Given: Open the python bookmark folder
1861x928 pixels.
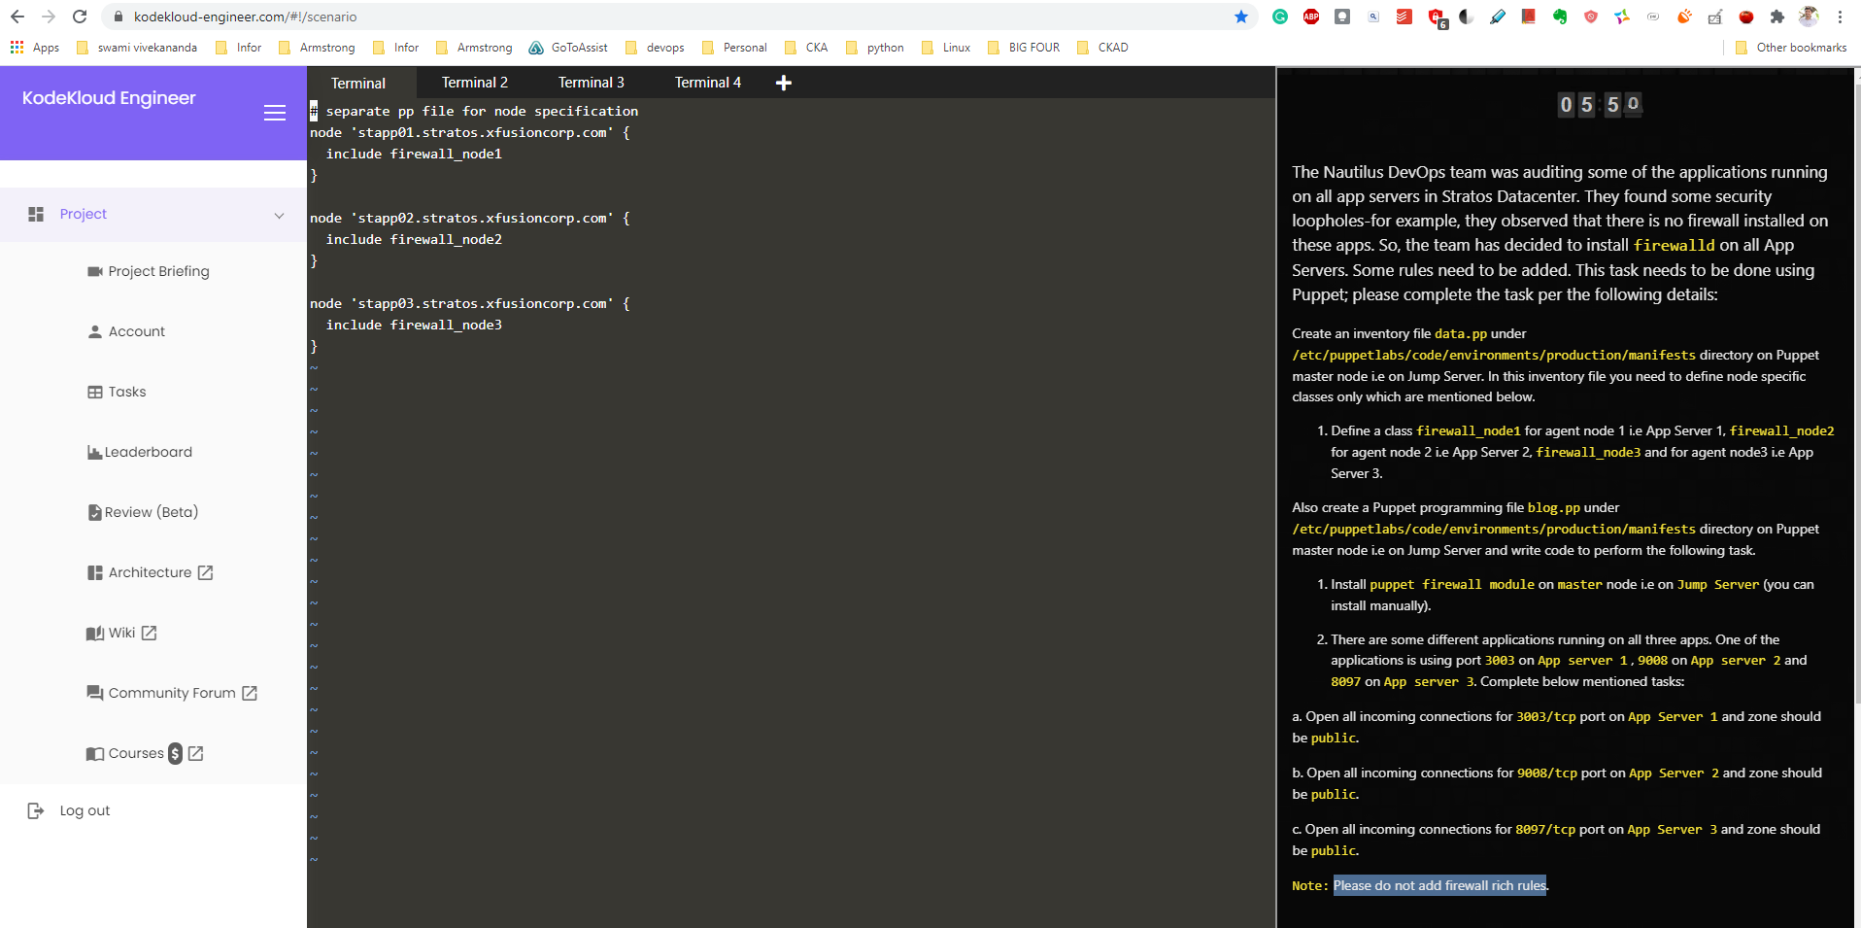Looking at the screenshot, I should pyautogui.click(x=874, y=48).
